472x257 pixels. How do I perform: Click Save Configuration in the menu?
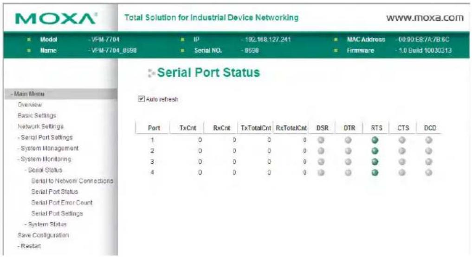pyautogui.click(x=43, y=235)
